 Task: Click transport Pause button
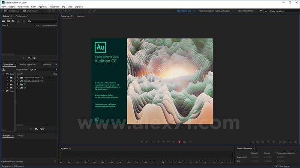(153, 142)
